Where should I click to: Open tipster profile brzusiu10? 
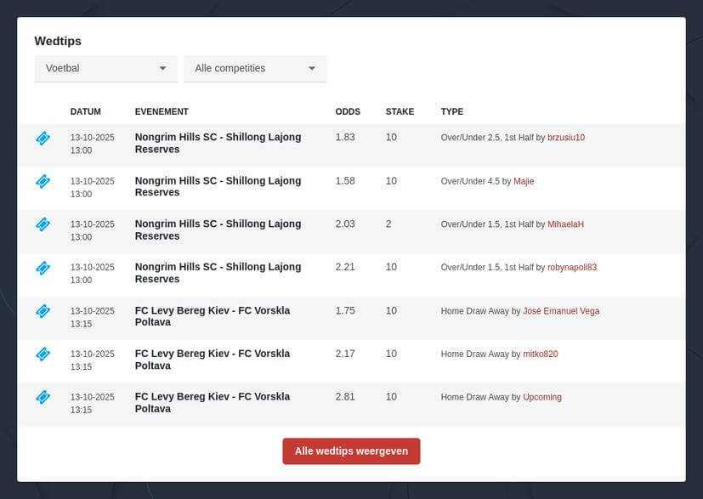coord(565,138)
